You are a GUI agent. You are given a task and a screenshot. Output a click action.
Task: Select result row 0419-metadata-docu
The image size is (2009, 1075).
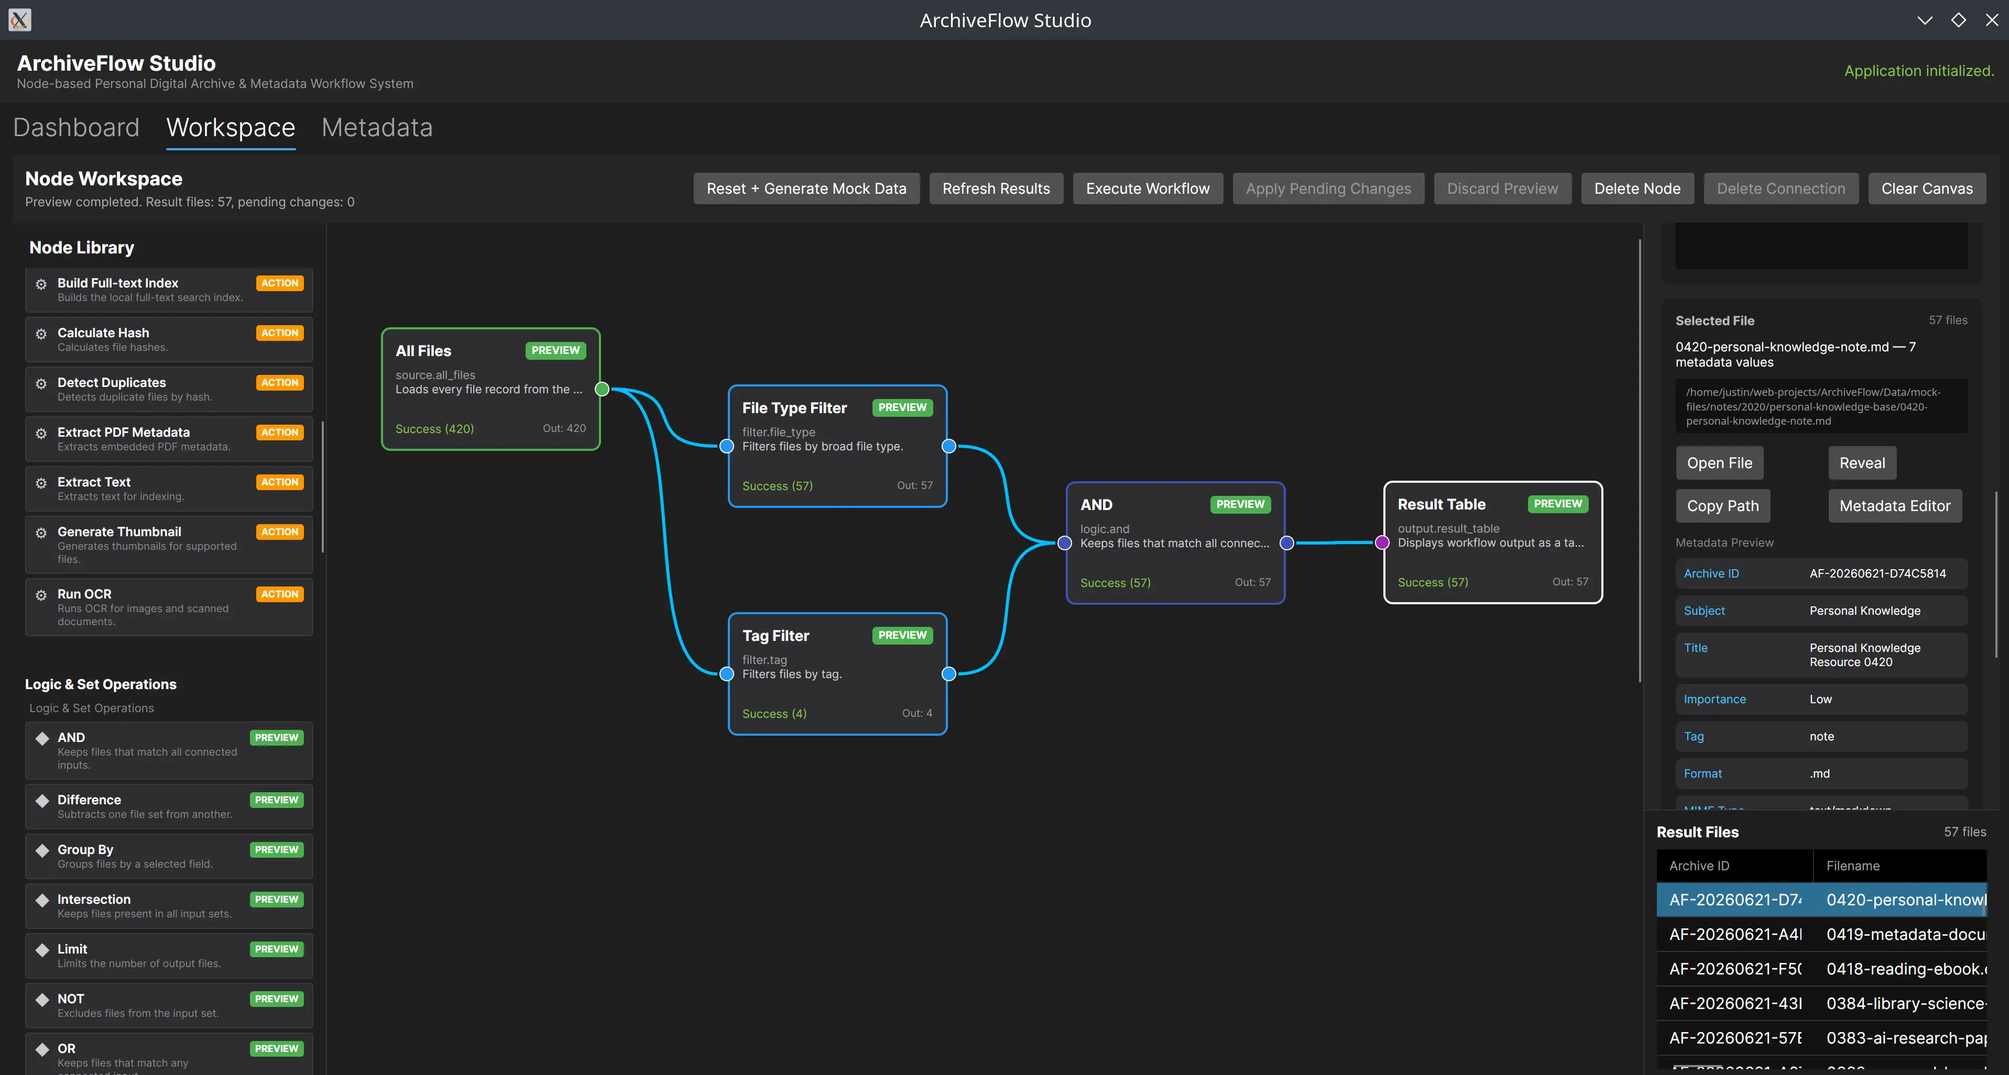pyautogui.click(x=1821, y=935)
